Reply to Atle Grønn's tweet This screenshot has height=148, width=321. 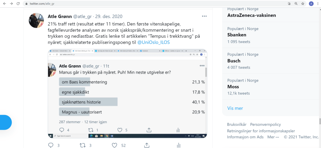coord(51,145)
